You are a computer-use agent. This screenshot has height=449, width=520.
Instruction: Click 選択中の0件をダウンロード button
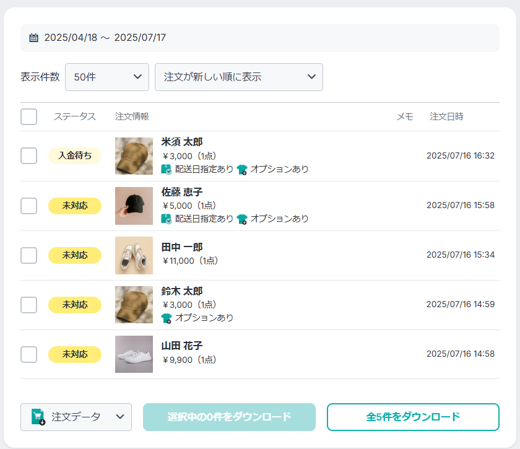point(229,417)
